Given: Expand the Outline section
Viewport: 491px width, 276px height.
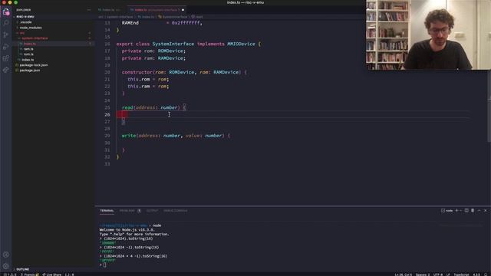Looking at the screenshot, I should point(22,269).
